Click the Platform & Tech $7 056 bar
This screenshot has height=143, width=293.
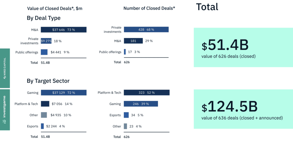[x=45, y=104]
